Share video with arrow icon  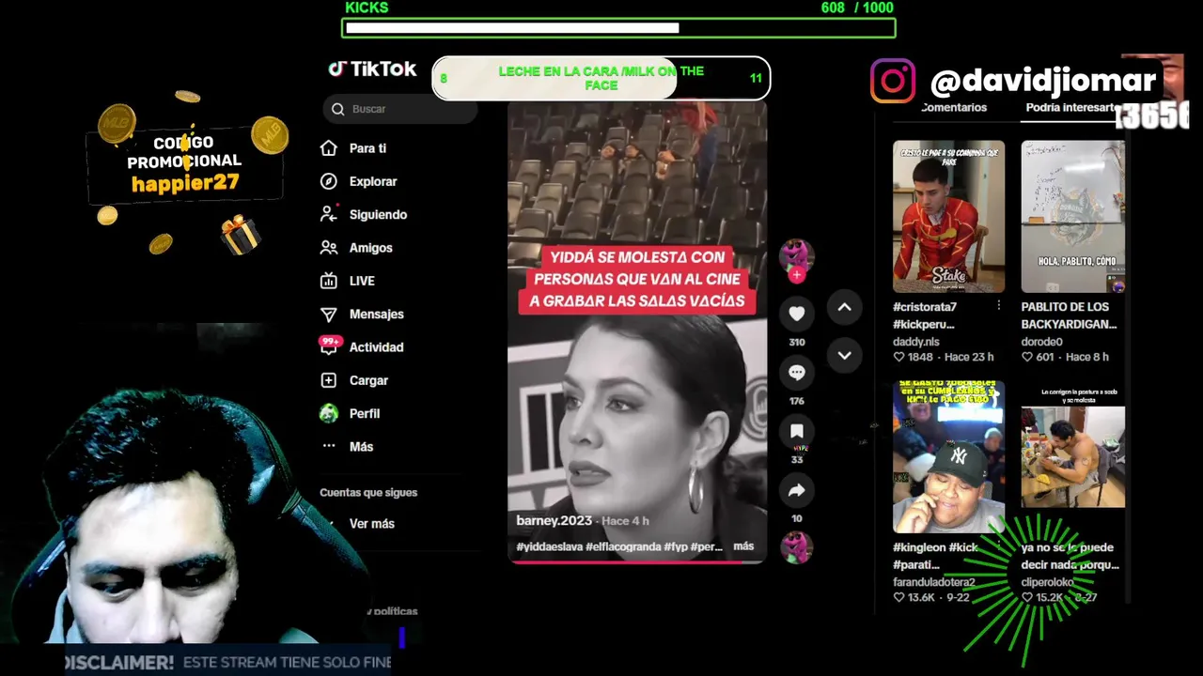pos(796,490)
